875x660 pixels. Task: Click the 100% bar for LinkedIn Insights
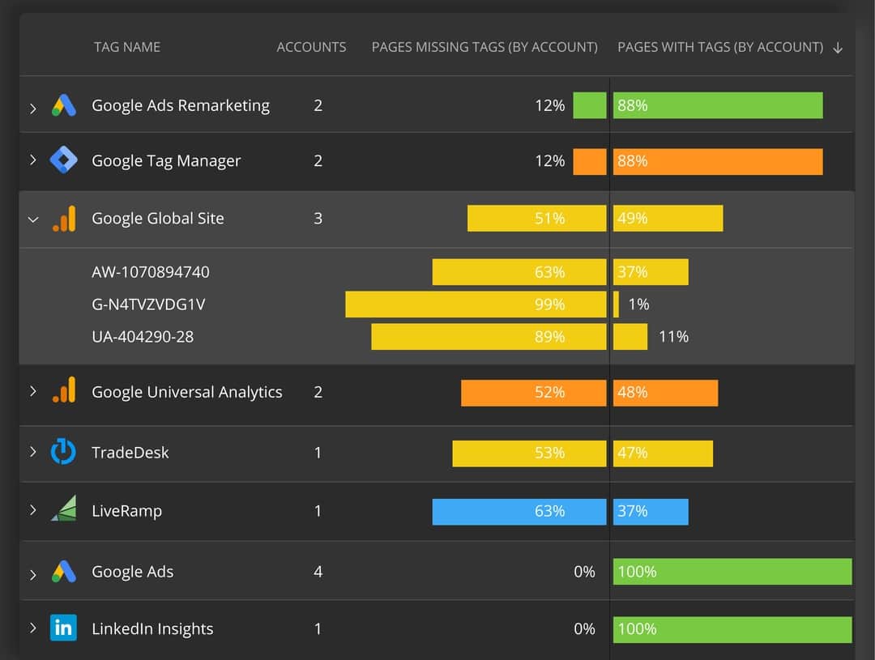(732, 629)
